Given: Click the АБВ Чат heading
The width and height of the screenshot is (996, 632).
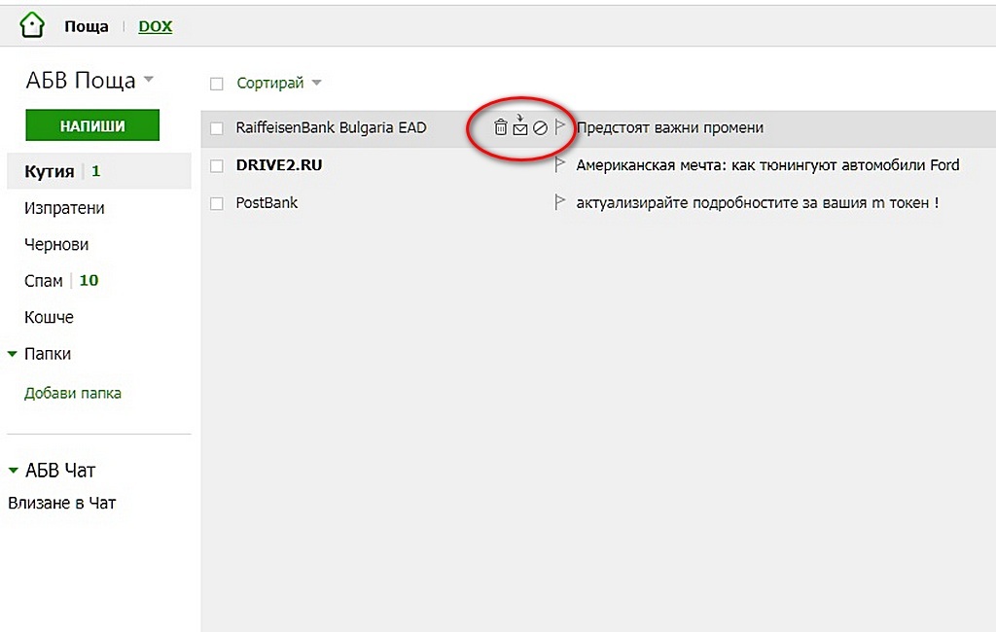Looking at the screenshot, I should coord(60,471).
